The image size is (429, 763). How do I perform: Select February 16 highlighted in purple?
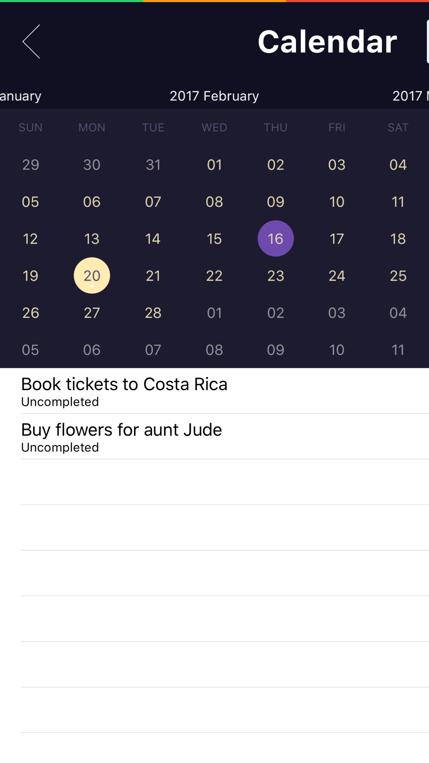point(275,239)
